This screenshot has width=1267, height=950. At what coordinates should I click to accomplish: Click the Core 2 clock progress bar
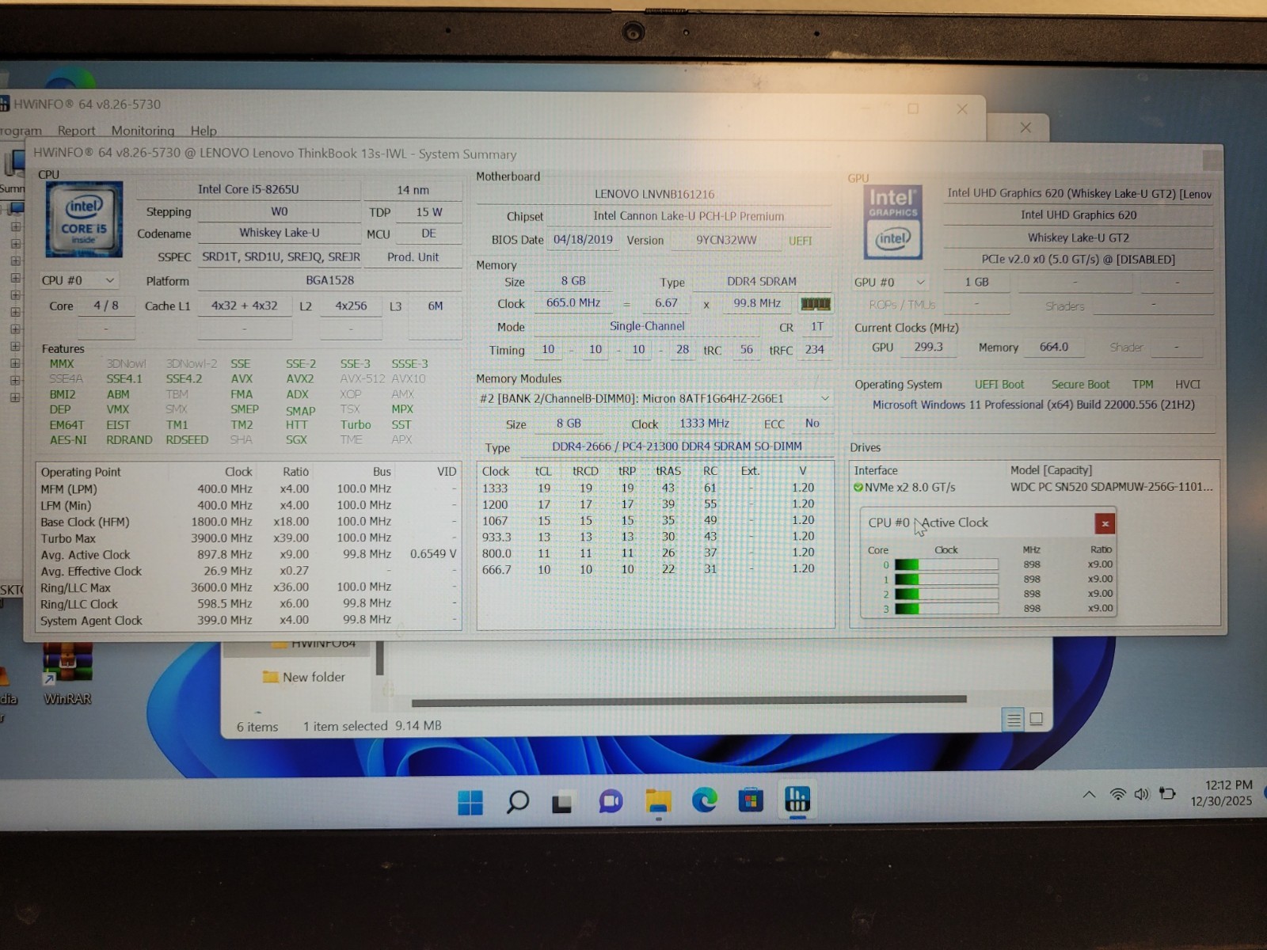pyautogui.click(x=946, y=594)
